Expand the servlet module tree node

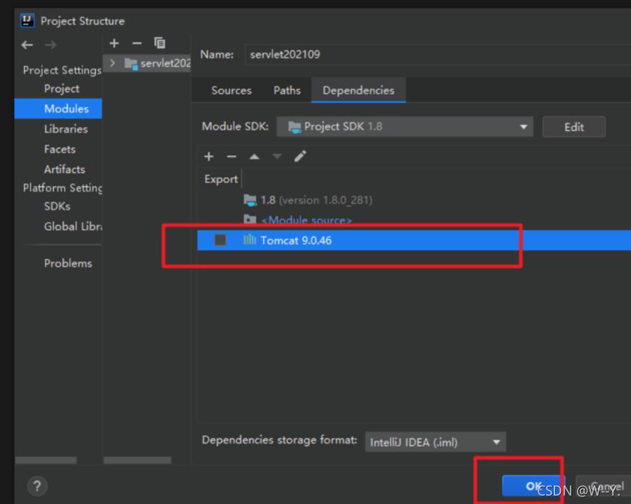[113, 63]
